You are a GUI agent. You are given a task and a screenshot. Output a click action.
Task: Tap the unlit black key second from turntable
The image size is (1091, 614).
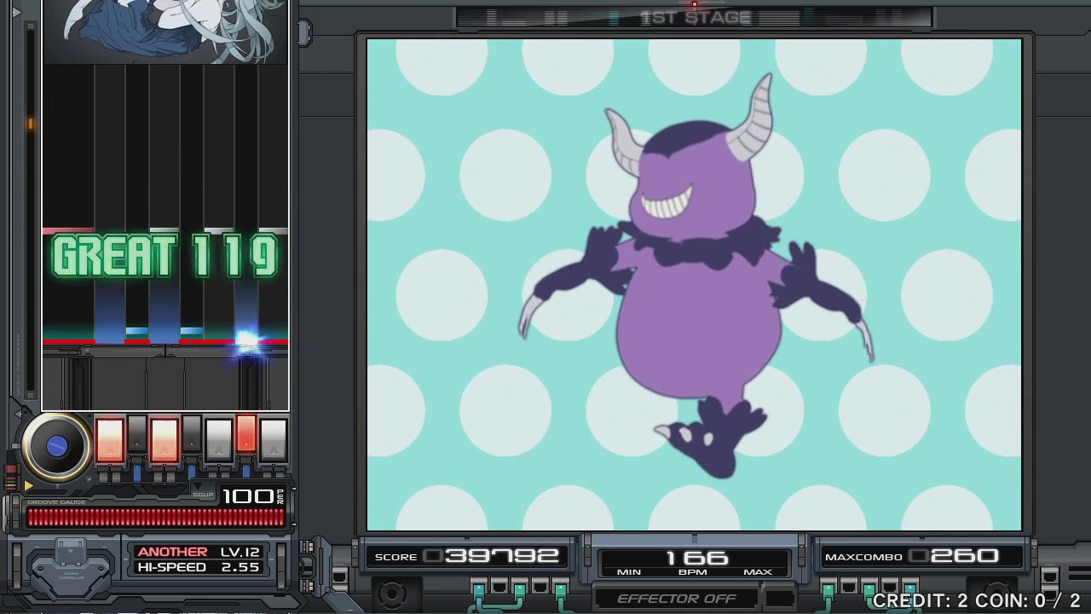click(137, 434)
